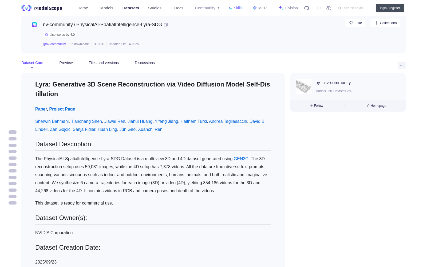This screenshot has height=267, width=427.
Task: Open the Datasets section
Action: click(x=131, y=8)
